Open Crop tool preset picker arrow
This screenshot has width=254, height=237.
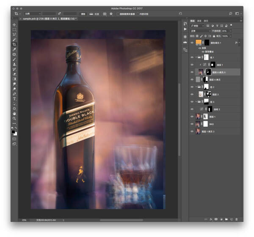pyautogui.click(x=20, y=14)
